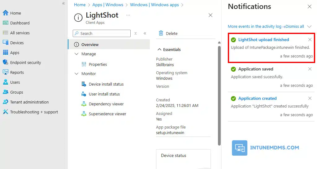Collapse the left sidebar with double chevron
The height and width of the screenshot is (169, 317).
[63, 3]
